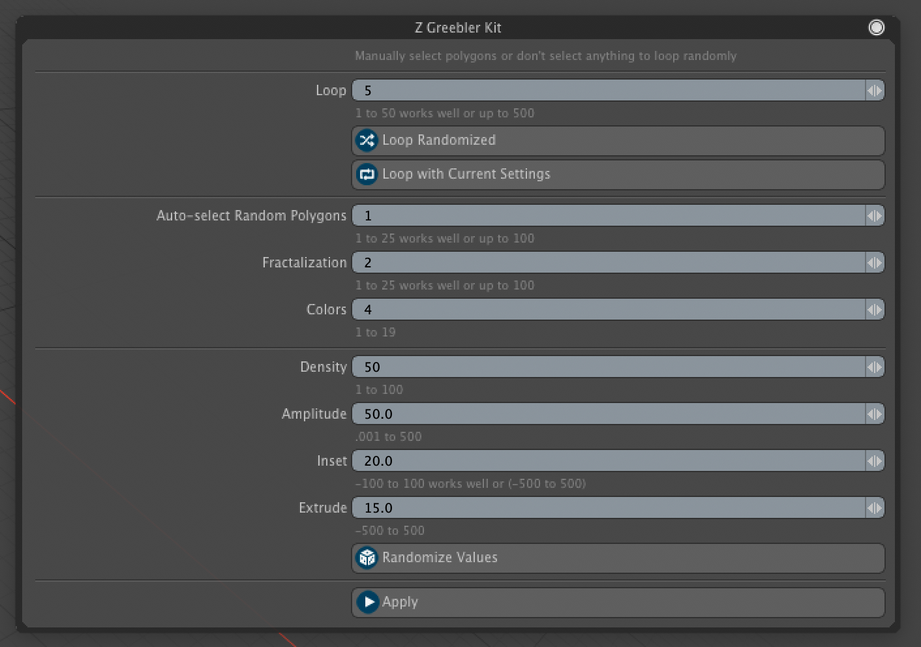The height and width of the screenshot is (647, 921).
Task: Click the round button in Z Greebler Kit title bar
Action: tap(876, 27)
